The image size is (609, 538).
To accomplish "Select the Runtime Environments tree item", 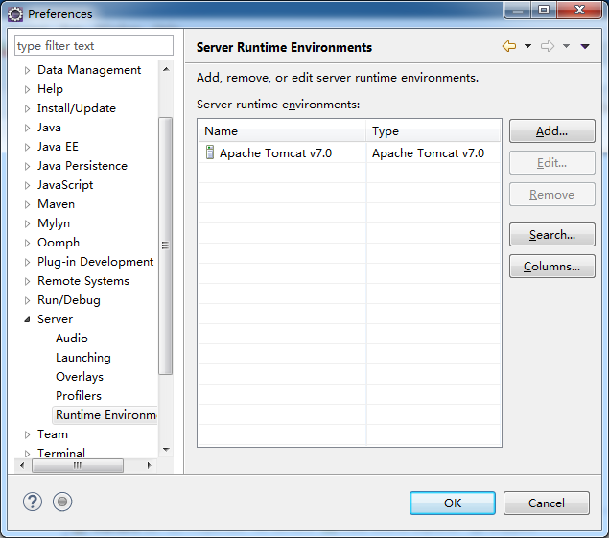I will pyautogui.click(x=105, y=415).
